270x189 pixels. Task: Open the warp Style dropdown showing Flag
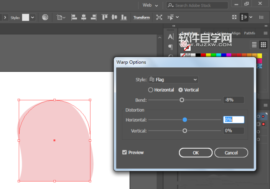point(173,80)
